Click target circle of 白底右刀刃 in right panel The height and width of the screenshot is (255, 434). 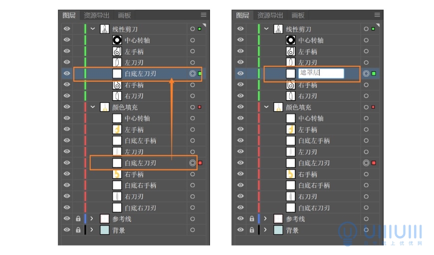tap(366, 208)
